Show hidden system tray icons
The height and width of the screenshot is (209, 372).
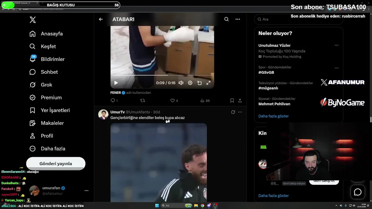(337, 206)
